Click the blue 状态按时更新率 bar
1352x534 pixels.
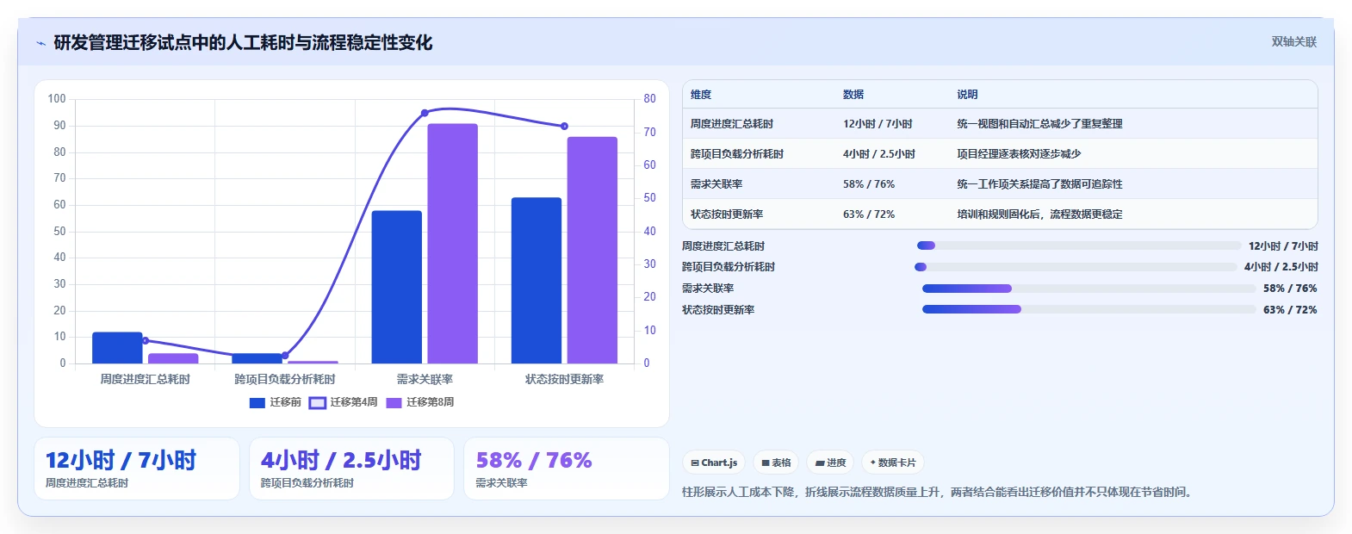point(536,281)
